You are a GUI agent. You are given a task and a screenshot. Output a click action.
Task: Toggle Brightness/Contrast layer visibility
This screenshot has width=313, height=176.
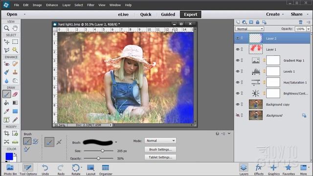(x=238, y=93)
